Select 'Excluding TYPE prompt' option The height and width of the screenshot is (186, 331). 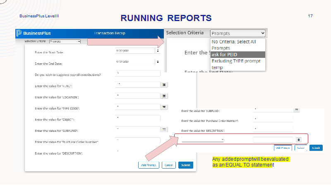(x=237, y=61)
